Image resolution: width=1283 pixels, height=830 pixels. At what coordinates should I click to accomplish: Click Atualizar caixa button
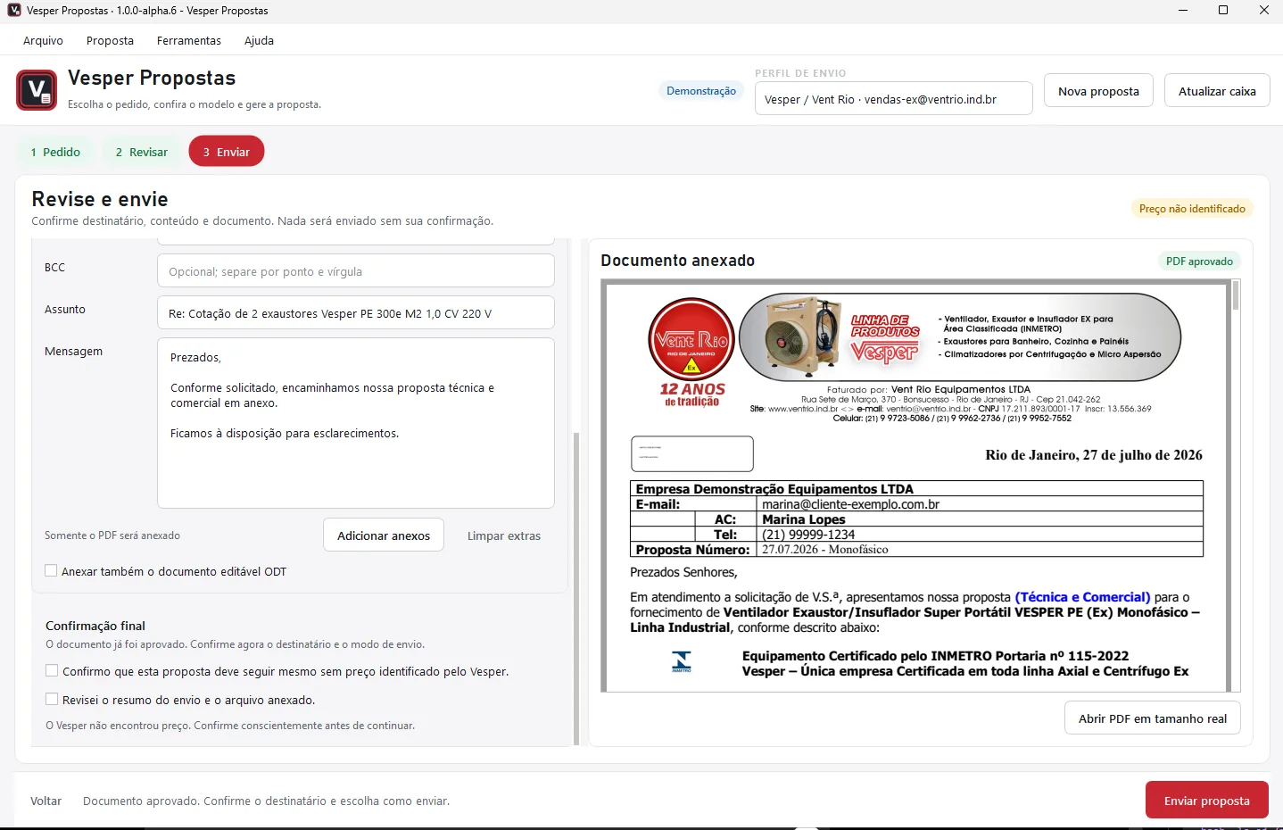coord(1217,91)
